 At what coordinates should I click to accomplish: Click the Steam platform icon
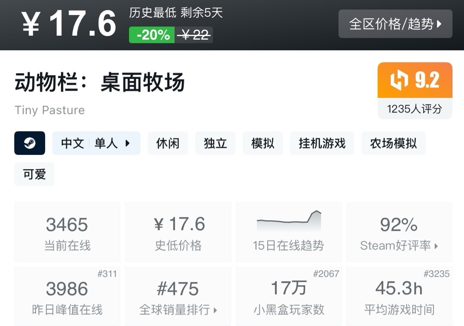pos(30,143)
